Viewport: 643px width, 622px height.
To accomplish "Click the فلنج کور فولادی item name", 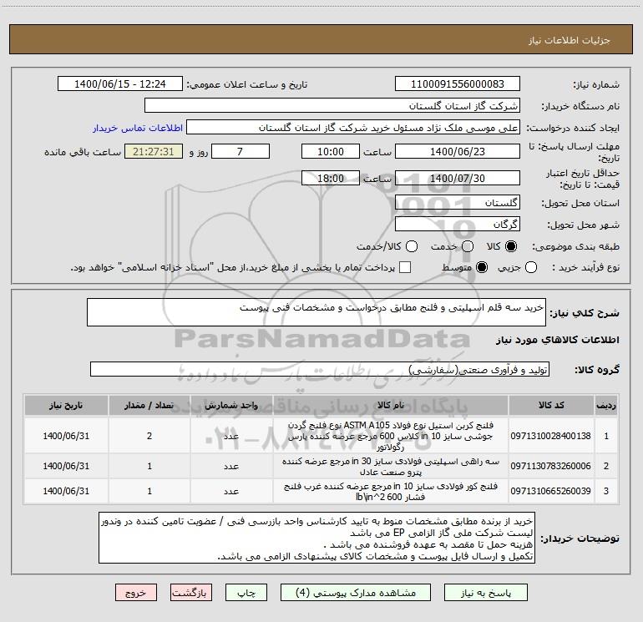I will [391, 491].
